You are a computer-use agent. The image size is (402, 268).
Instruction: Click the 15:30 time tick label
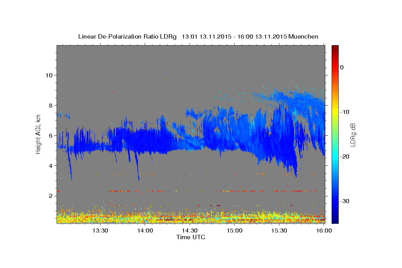(x=279, y=230)
